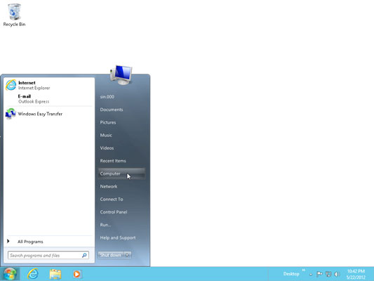Show hidden tray icons arrow
Viewport: 374px width, 281px height.
point(311,275)
